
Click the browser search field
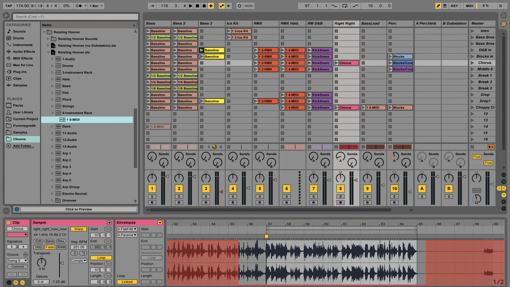point(75,17)
